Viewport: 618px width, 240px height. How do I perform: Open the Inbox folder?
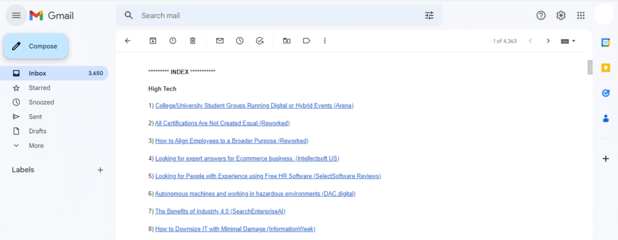54,74
